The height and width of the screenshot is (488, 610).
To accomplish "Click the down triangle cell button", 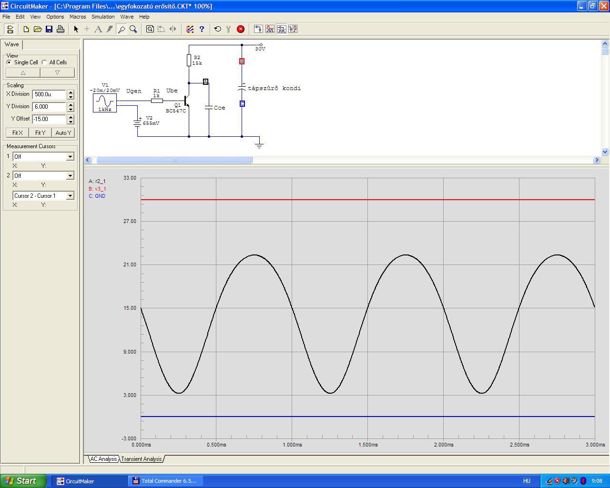I will click(x=57, y=72).
